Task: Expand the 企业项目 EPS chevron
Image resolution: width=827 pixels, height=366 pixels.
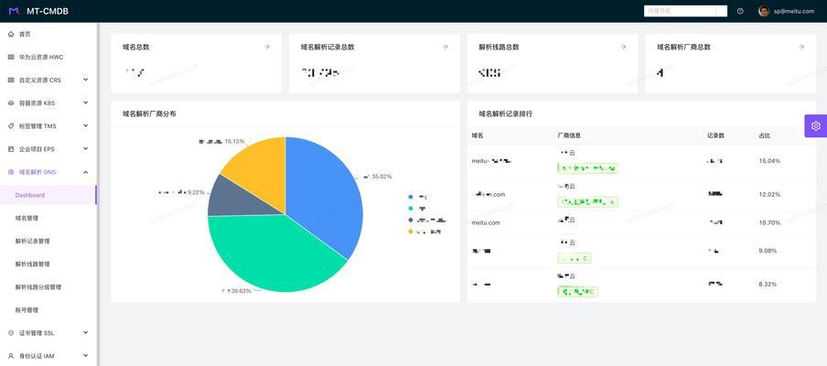Action: click(85, 149)
